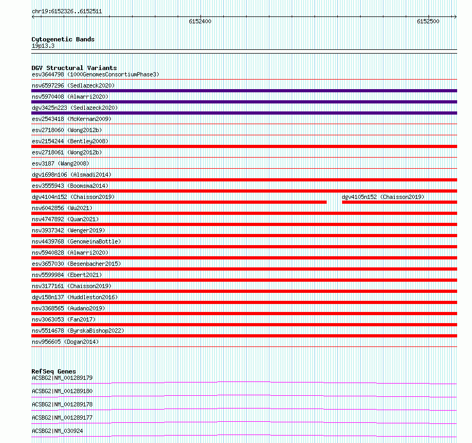Click the red bar under dgv1698n106
472x443 pixels.
244,180
